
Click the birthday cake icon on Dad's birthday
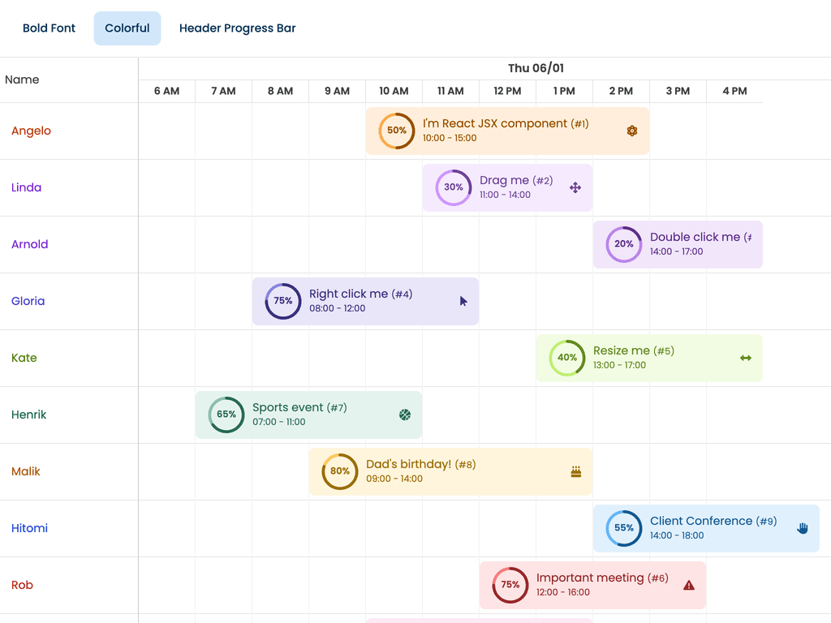576,471
